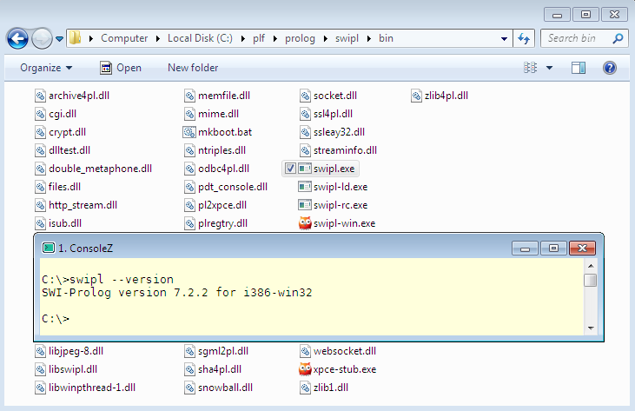Open the Organize menu
Screen dimensions: 635x411
pyautogui.click(x=46, y=68)
